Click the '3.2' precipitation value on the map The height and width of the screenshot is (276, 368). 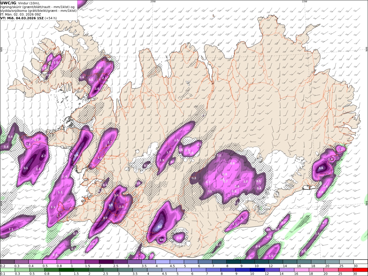tap(105, 218)
